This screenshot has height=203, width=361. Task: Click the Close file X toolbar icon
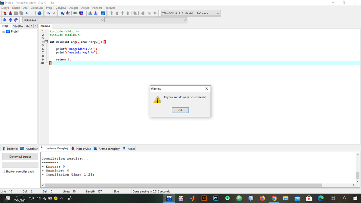click(x=26, y=13)
